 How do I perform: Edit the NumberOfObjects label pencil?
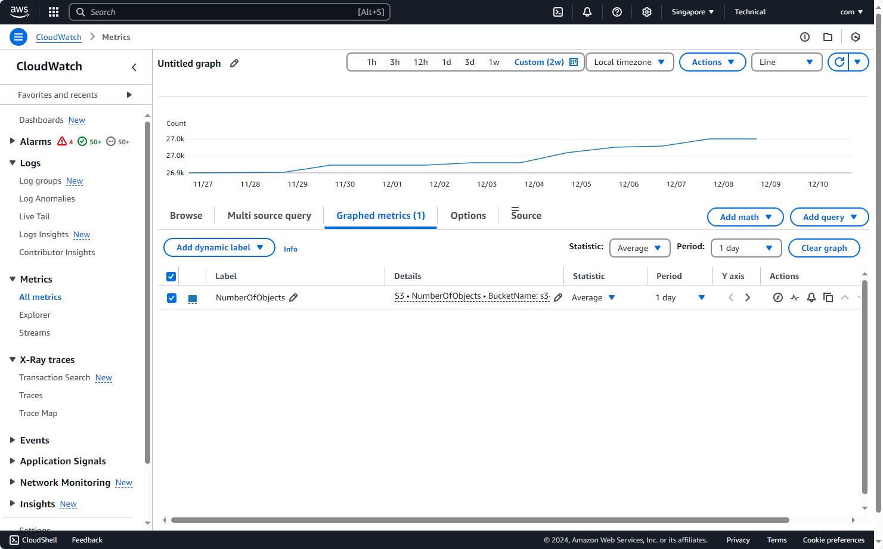(293, 297)
